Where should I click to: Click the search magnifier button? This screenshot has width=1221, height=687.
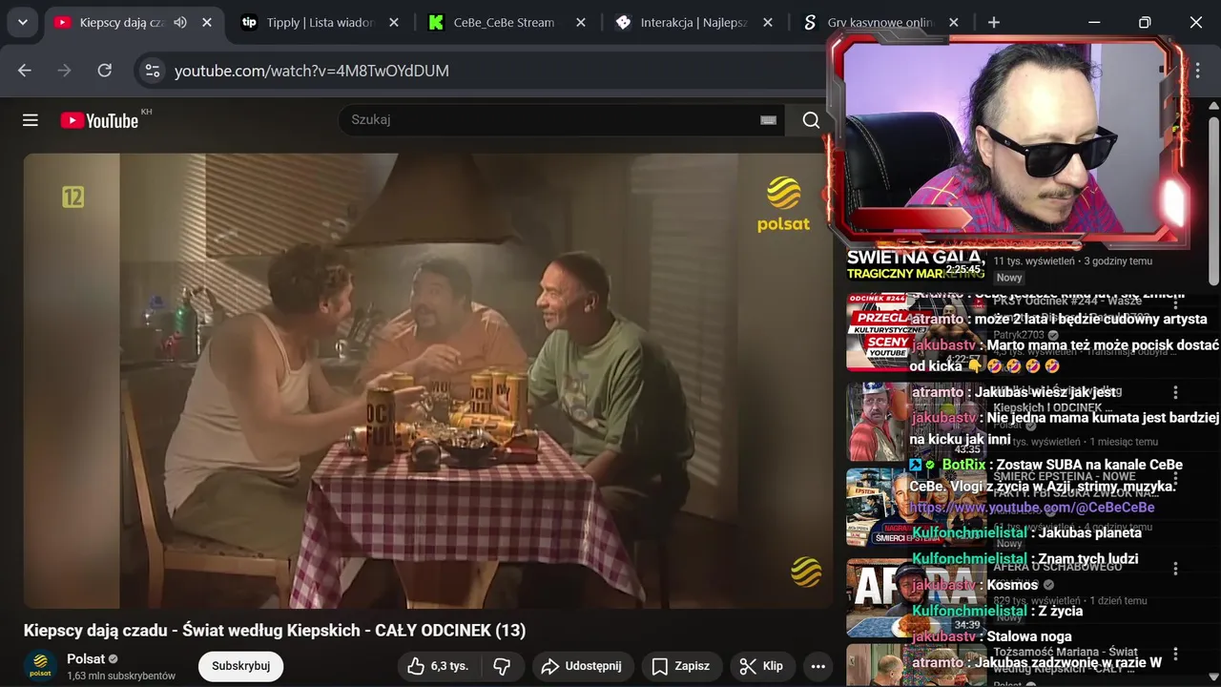tap(811, 120)
